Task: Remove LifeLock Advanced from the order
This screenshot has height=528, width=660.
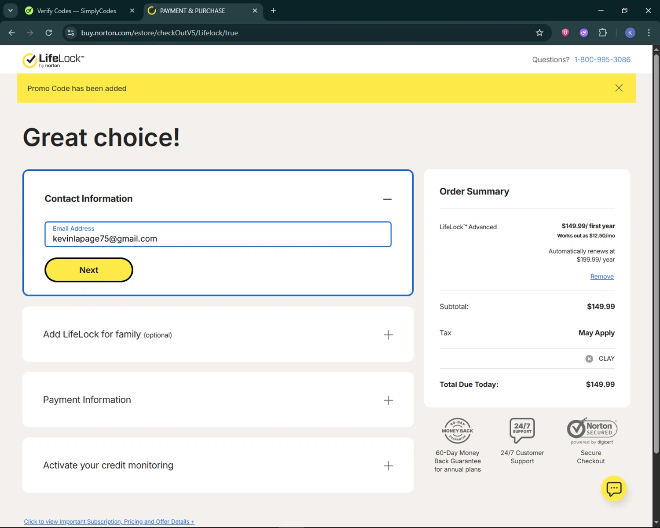Action: click(x=602, y=276)
